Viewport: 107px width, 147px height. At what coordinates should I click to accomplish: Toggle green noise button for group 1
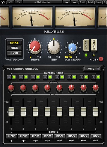point(14,77)
